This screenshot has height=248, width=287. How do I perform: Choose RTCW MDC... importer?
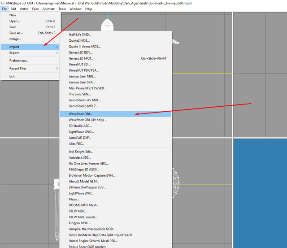click(116, 211)
